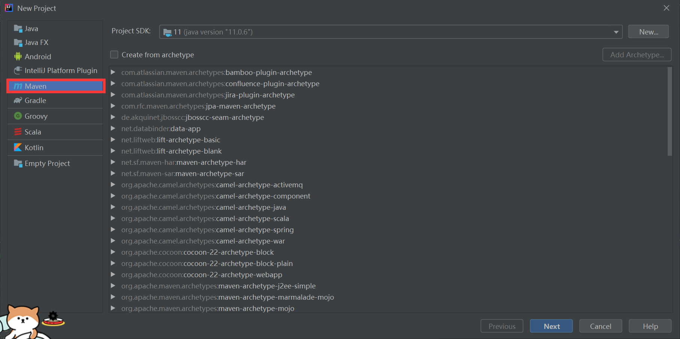Click the Next button
680x339 pixels.
[551, 326]
